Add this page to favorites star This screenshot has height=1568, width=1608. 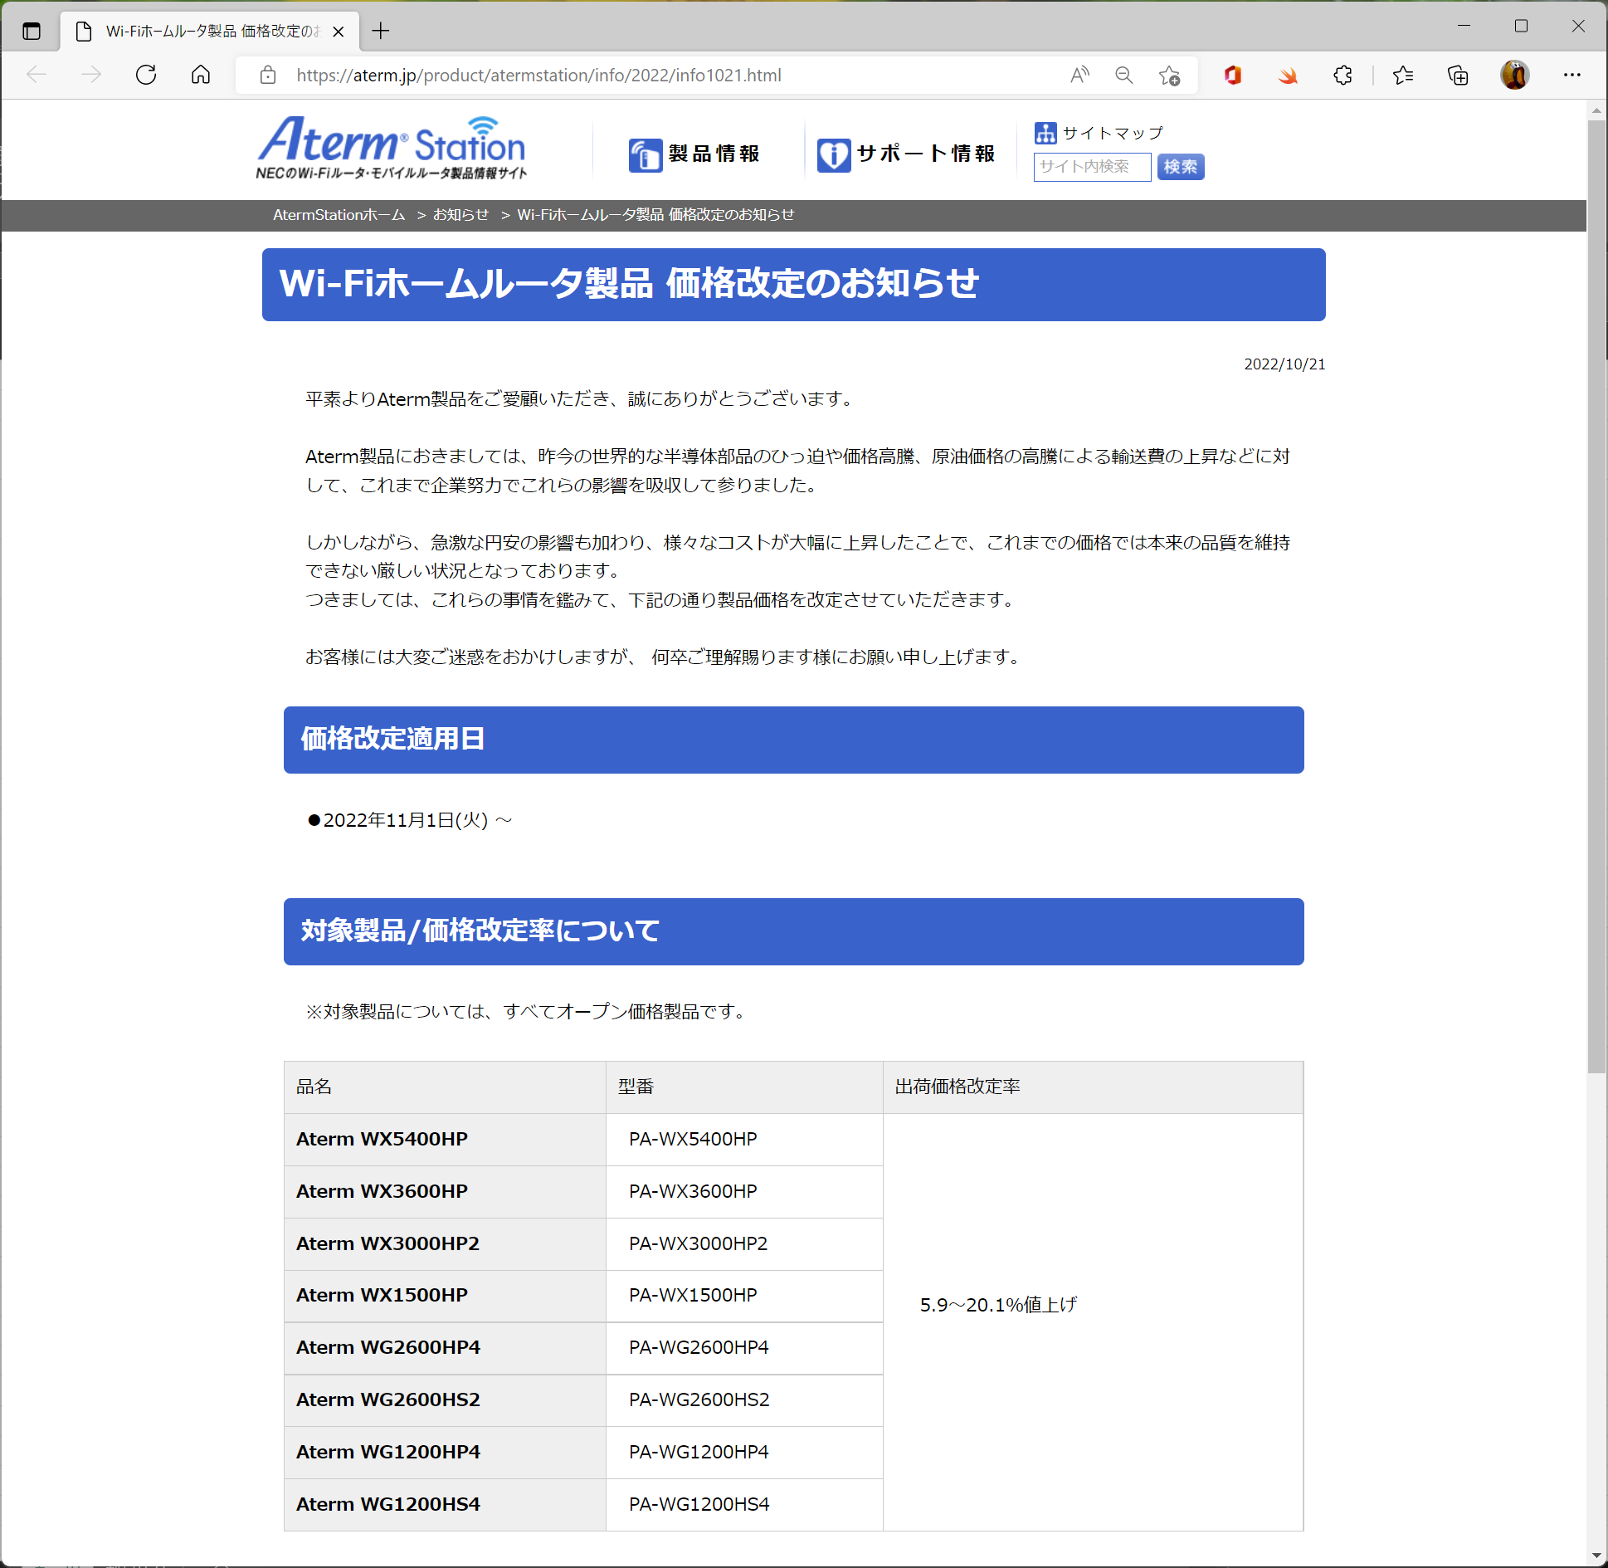pyautogui.click(x=1170, y=76)
